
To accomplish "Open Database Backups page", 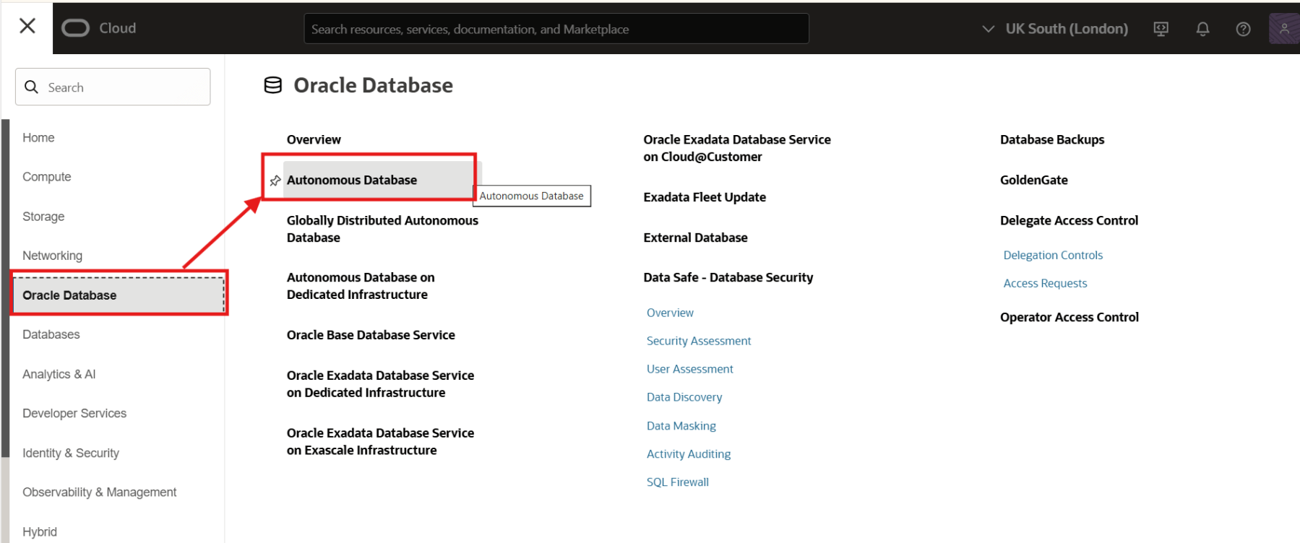I will [1051, 139].
